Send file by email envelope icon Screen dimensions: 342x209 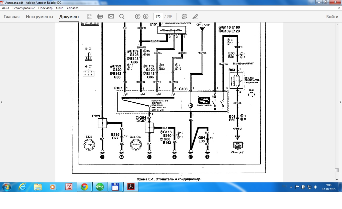111,16
